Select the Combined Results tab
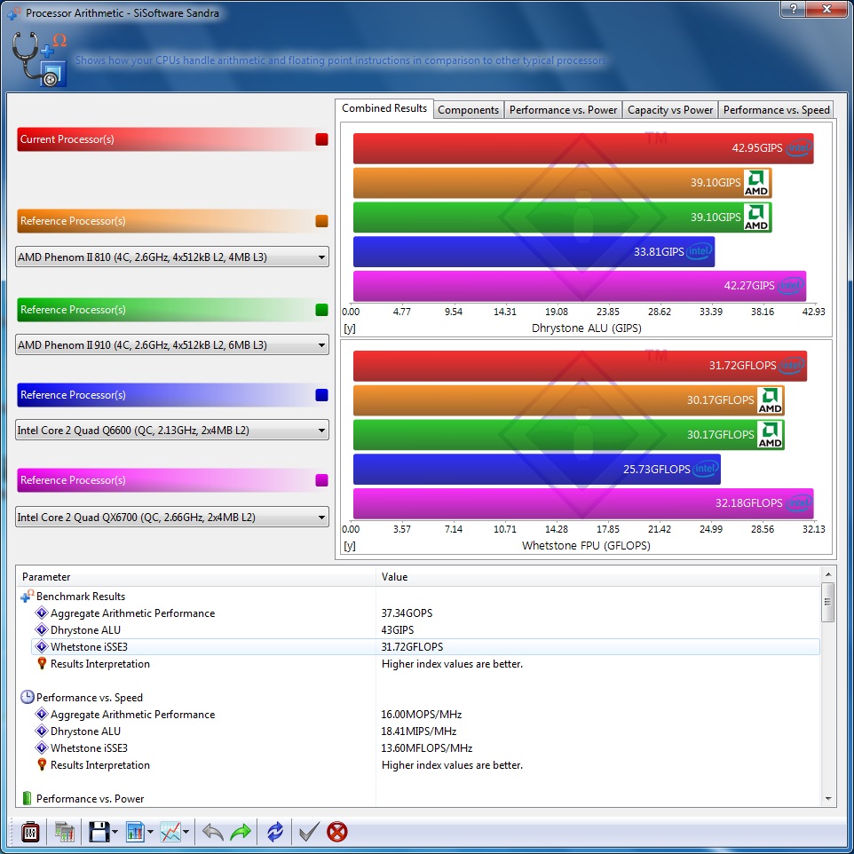Image resolution: width=854 pixels, height=854 pixels. [384, 108]
